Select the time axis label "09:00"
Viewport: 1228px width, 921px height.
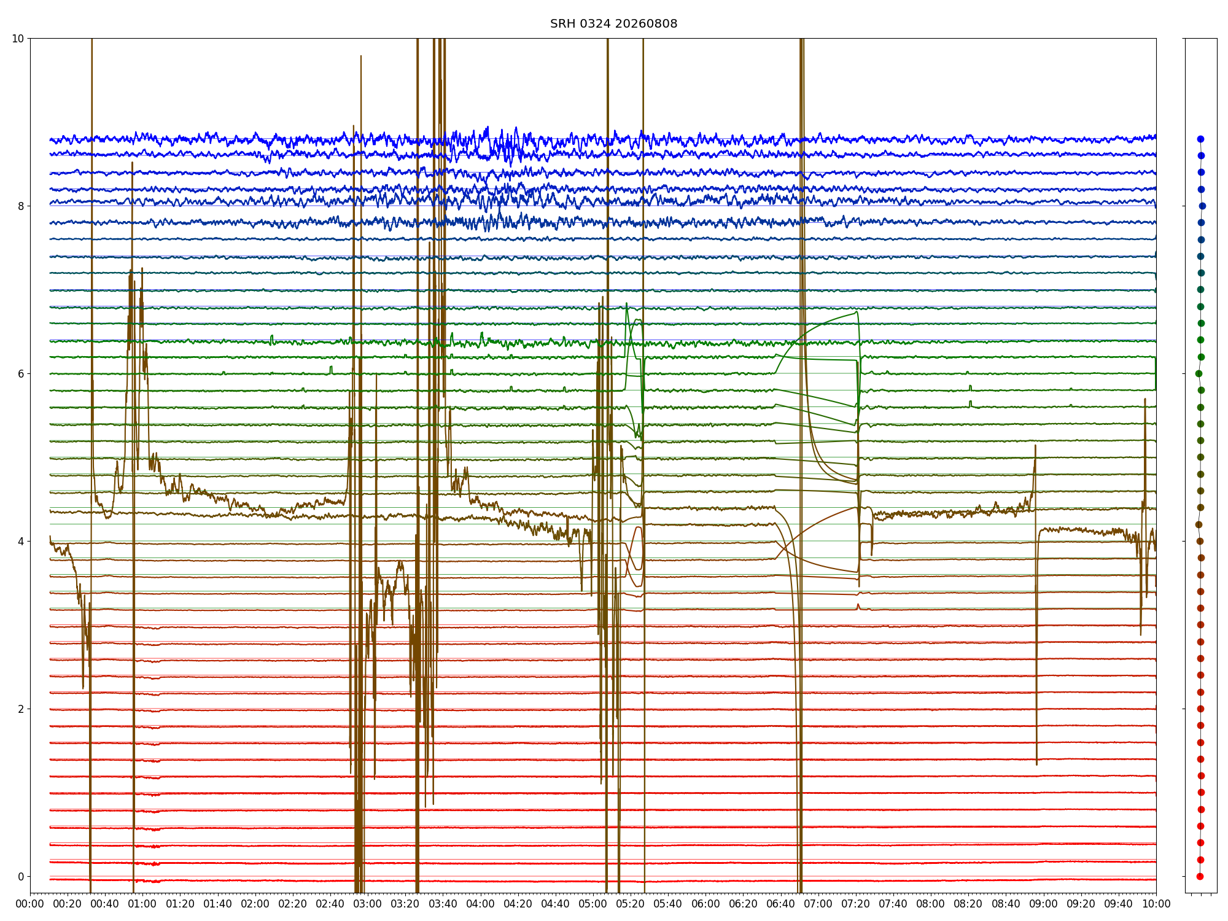click(1043, 904)
